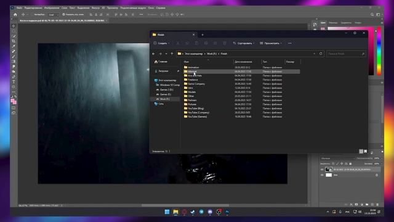Select the Pen tool
394x222 pixels.
(x=14, y=76)
